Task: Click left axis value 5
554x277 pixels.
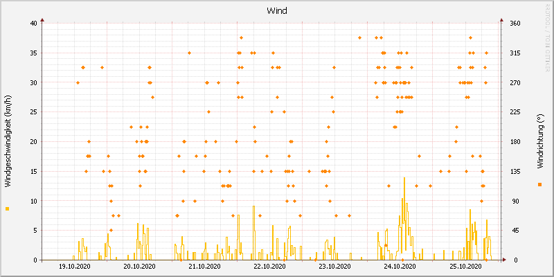Action: click(35, 231)
